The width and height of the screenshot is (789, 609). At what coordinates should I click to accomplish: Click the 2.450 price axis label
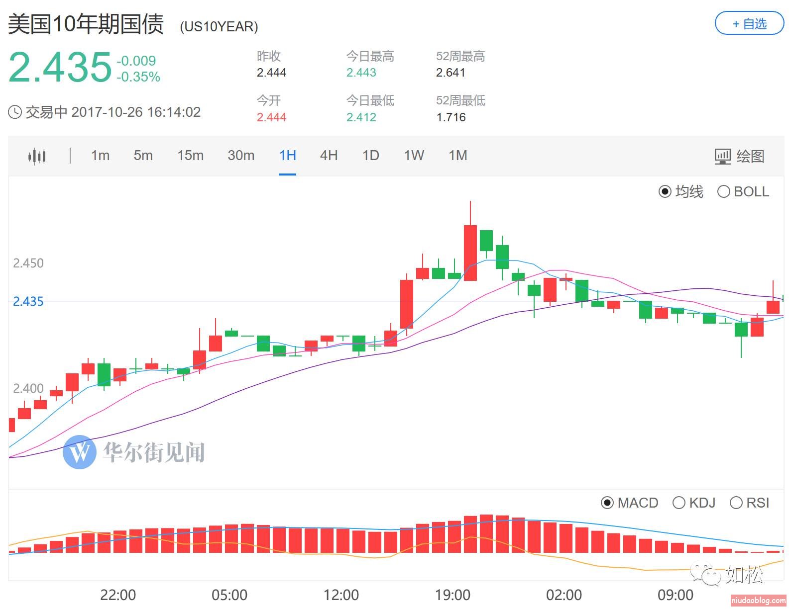click(28, 263)
